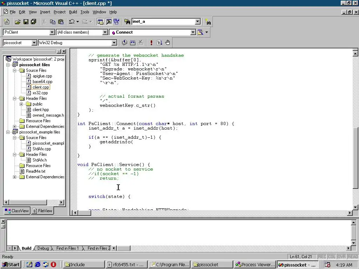Collapse the pisssocket files project node
This screenshot has height=269, width=359.
8,65
